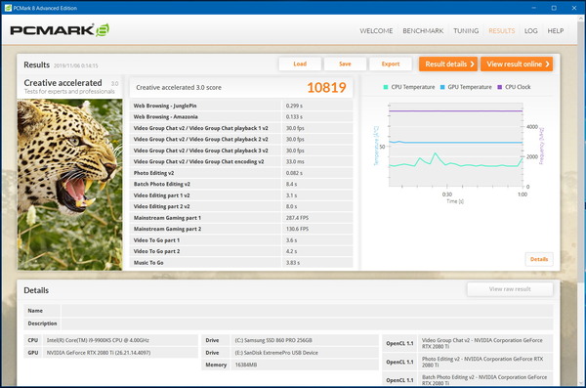Open the Welcome tab
The image size is (586, 388).
coord(376,31)
